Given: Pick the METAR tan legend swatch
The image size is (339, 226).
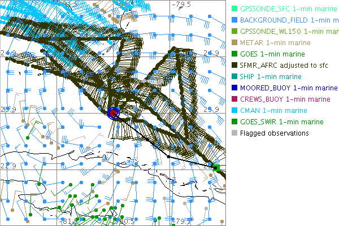Looking at the screenshot, I should pos(234,43).
